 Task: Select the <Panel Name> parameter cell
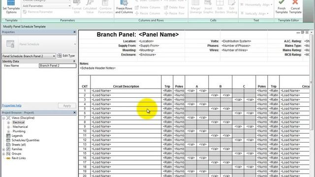click(158, 34)
